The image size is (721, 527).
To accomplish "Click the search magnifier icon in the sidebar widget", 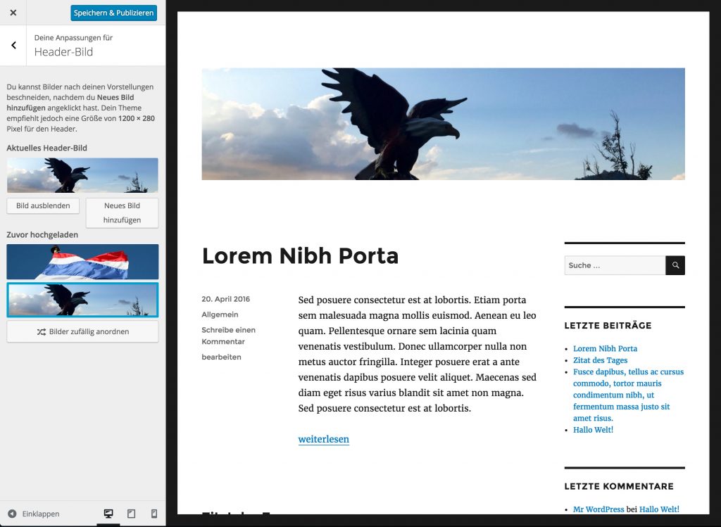I will [x=675, y=265].
